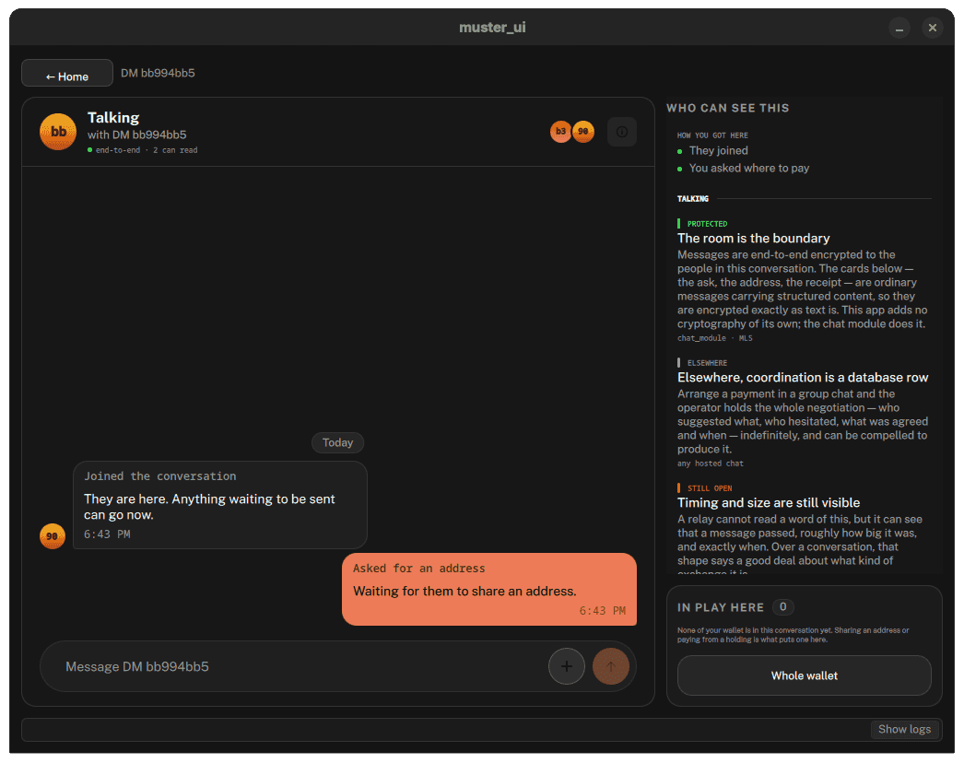Close the muster_ui window
Image resolution: width=964 pixels, height=763 pixels.
pyautogui.click(x=932, y=28)
